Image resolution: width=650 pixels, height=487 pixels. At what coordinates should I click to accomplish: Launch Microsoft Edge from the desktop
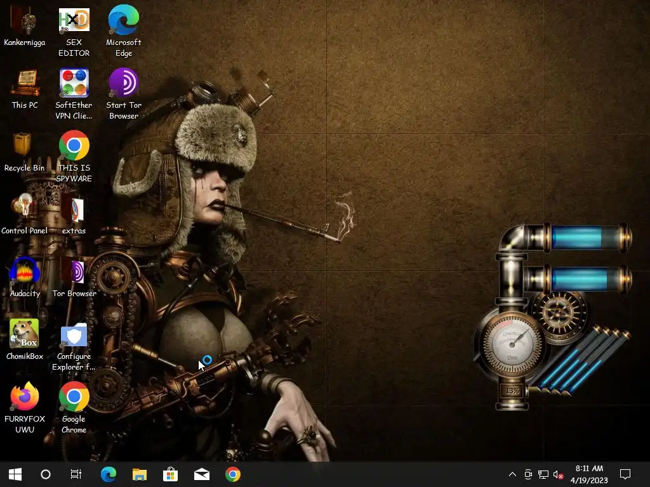coord(124,31)
